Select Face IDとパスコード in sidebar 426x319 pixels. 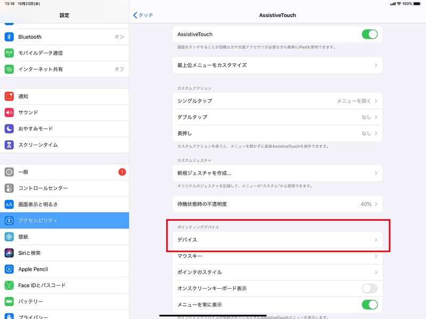click(64, 285)
